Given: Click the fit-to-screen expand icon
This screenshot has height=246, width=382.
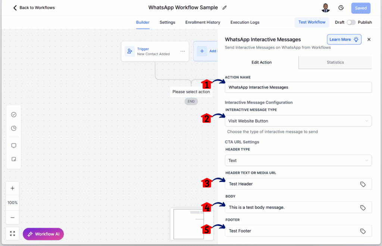Looking at the screenshot, I should 12,234.
